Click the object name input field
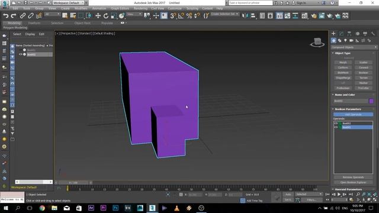This screenshot has height=213, width=379. 351,101
